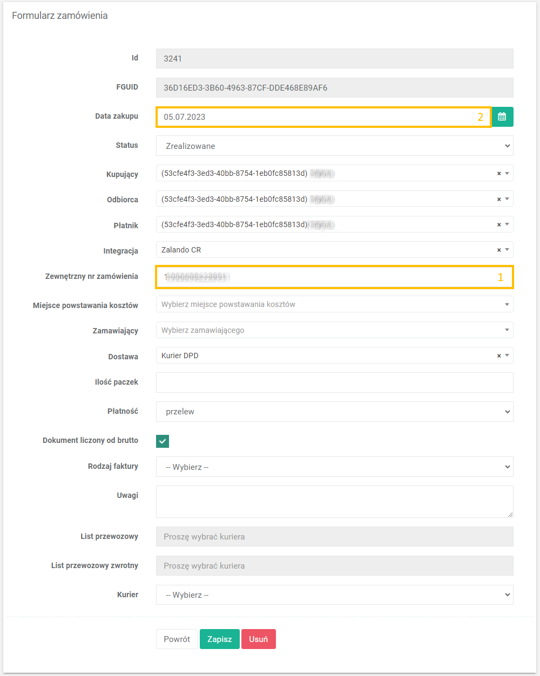The height and width of the screenshot is (676, 540).
Task: Expand Miejsce powstawania kosztów dropdown
Action: [x=334, y=304]
